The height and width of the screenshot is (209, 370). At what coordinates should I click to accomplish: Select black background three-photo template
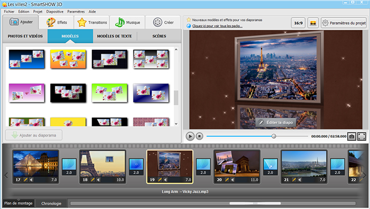(68, 93)
